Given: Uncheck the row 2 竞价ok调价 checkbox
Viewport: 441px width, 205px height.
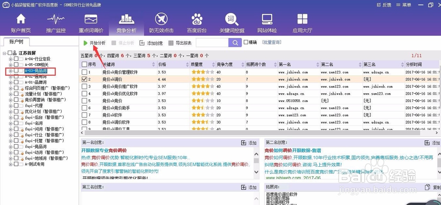Looking at the screenshot, I should tap(84, 79).
